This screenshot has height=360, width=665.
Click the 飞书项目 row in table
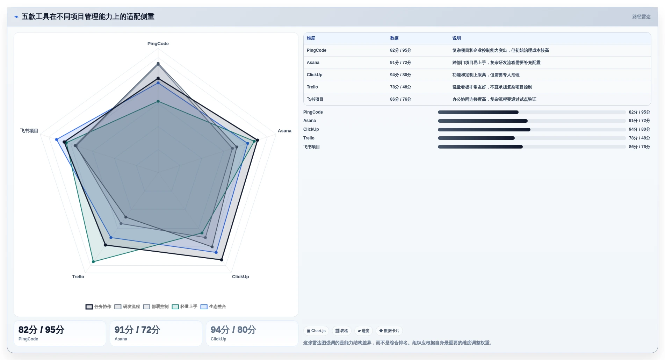(477, 99)
